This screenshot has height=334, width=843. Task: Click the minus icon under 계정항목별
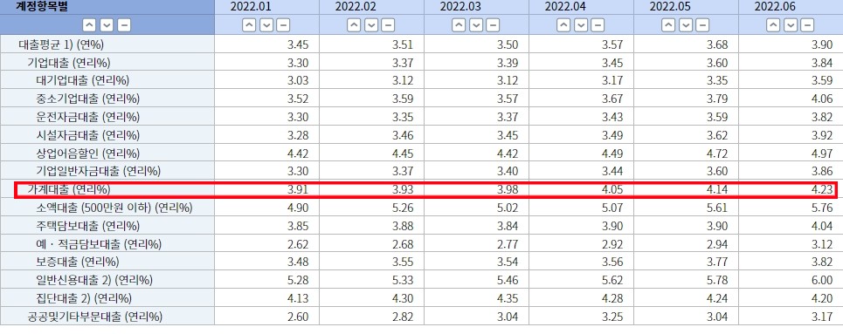pyautogui.click(x=124, y=25)
